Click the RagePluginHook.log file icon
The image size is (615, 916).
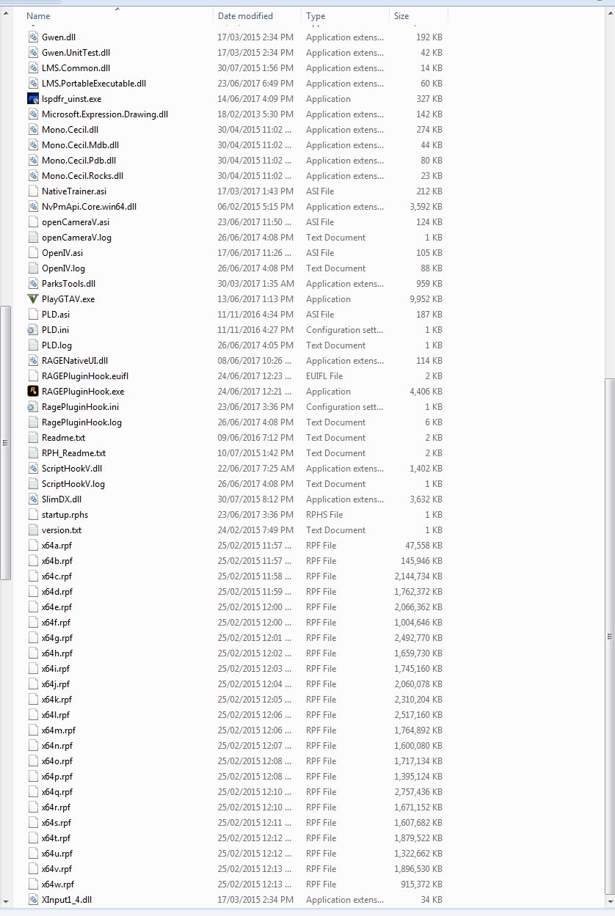32,422
